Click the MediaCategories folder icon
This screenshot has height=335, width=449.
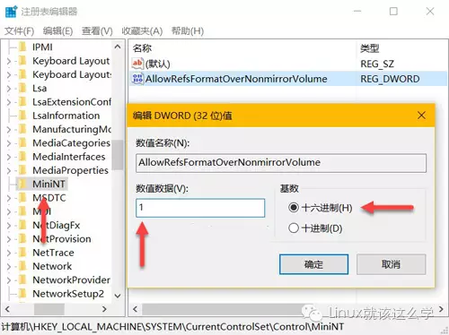pos(22,143)
